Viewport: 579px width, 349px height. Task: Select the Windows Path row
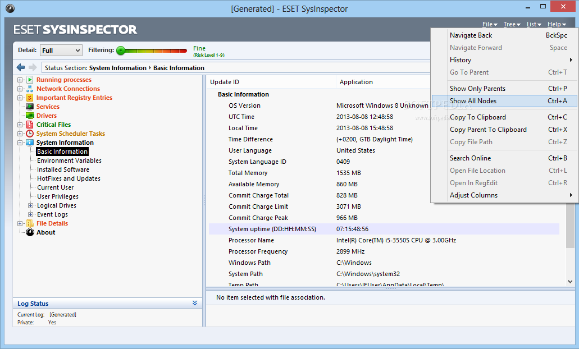384,263
